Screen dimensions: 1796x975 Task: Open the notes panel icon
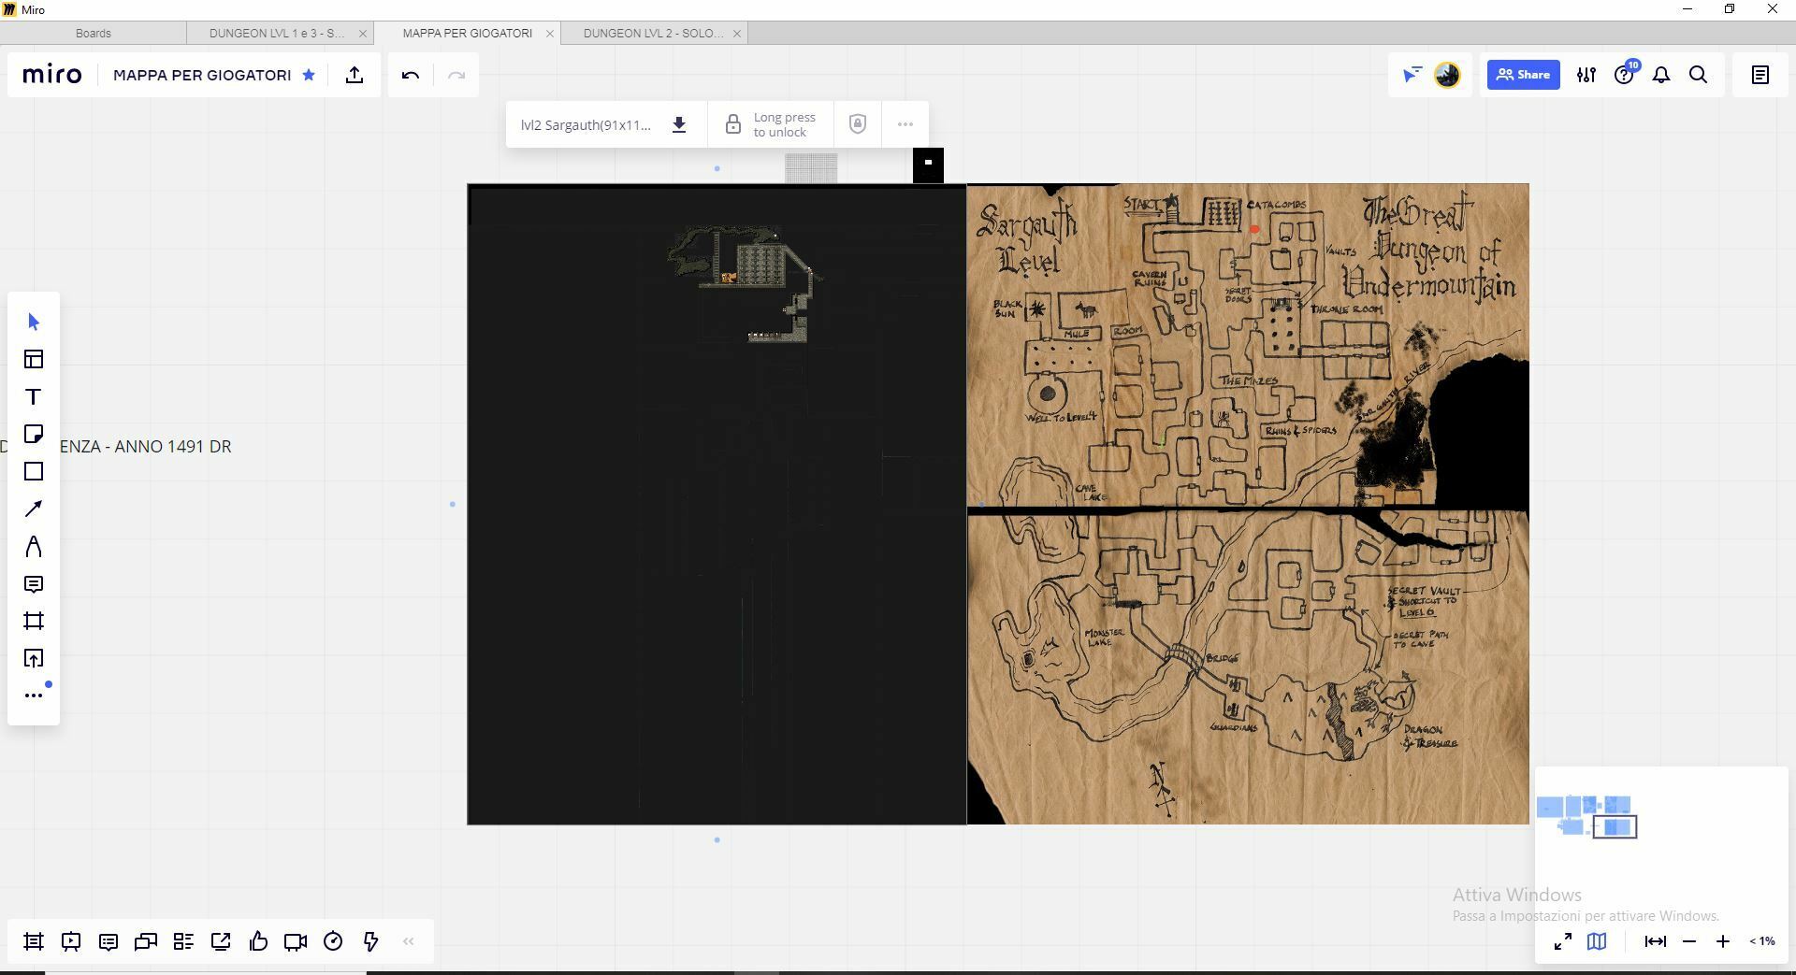(x=1760, y=75)
